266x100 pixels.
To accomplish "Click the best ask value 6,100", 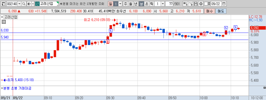I will point(133,11).
